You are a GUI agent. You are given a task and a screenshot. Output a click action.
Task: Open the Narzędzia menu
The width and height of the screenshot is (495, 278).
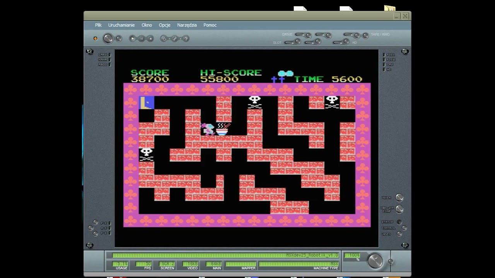pos(187,25)
